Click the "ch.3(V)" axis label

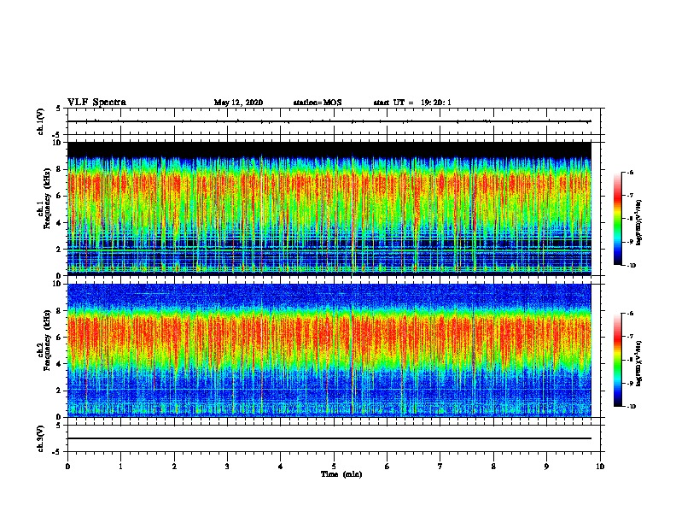[40, 438]
